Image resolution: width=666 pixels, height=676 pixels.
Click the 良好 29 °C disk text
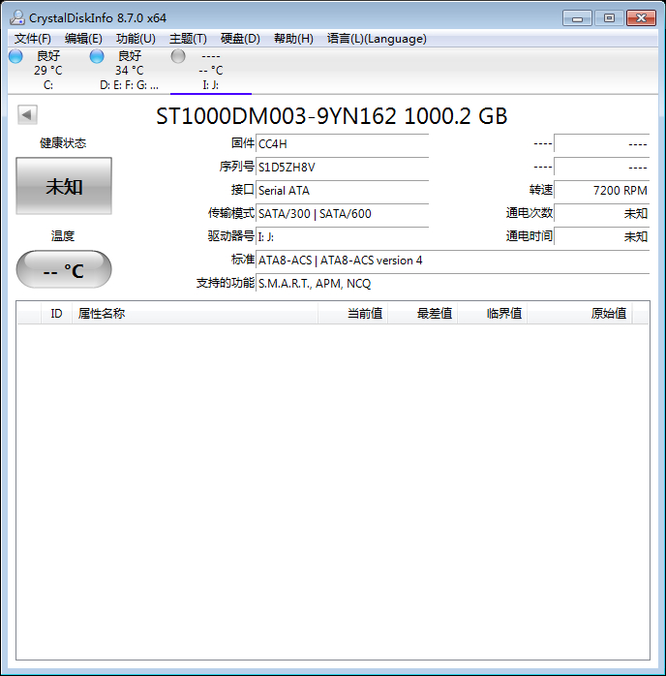48,63
